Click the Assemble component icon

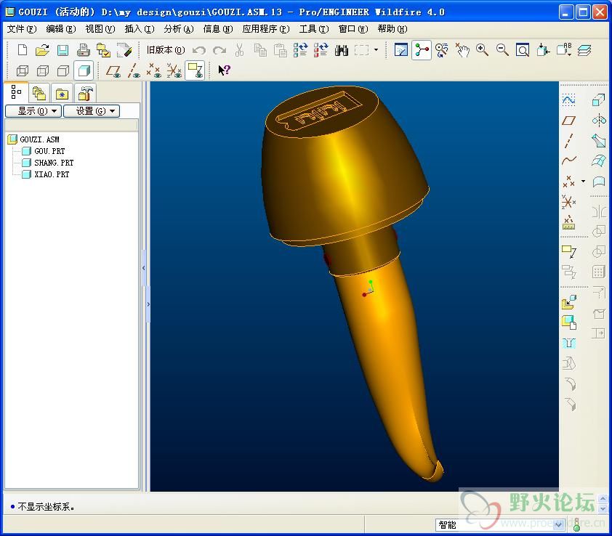569,302
